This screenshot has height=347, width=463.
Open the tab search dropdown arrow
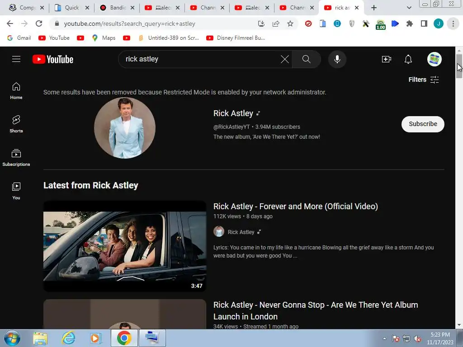409,8
